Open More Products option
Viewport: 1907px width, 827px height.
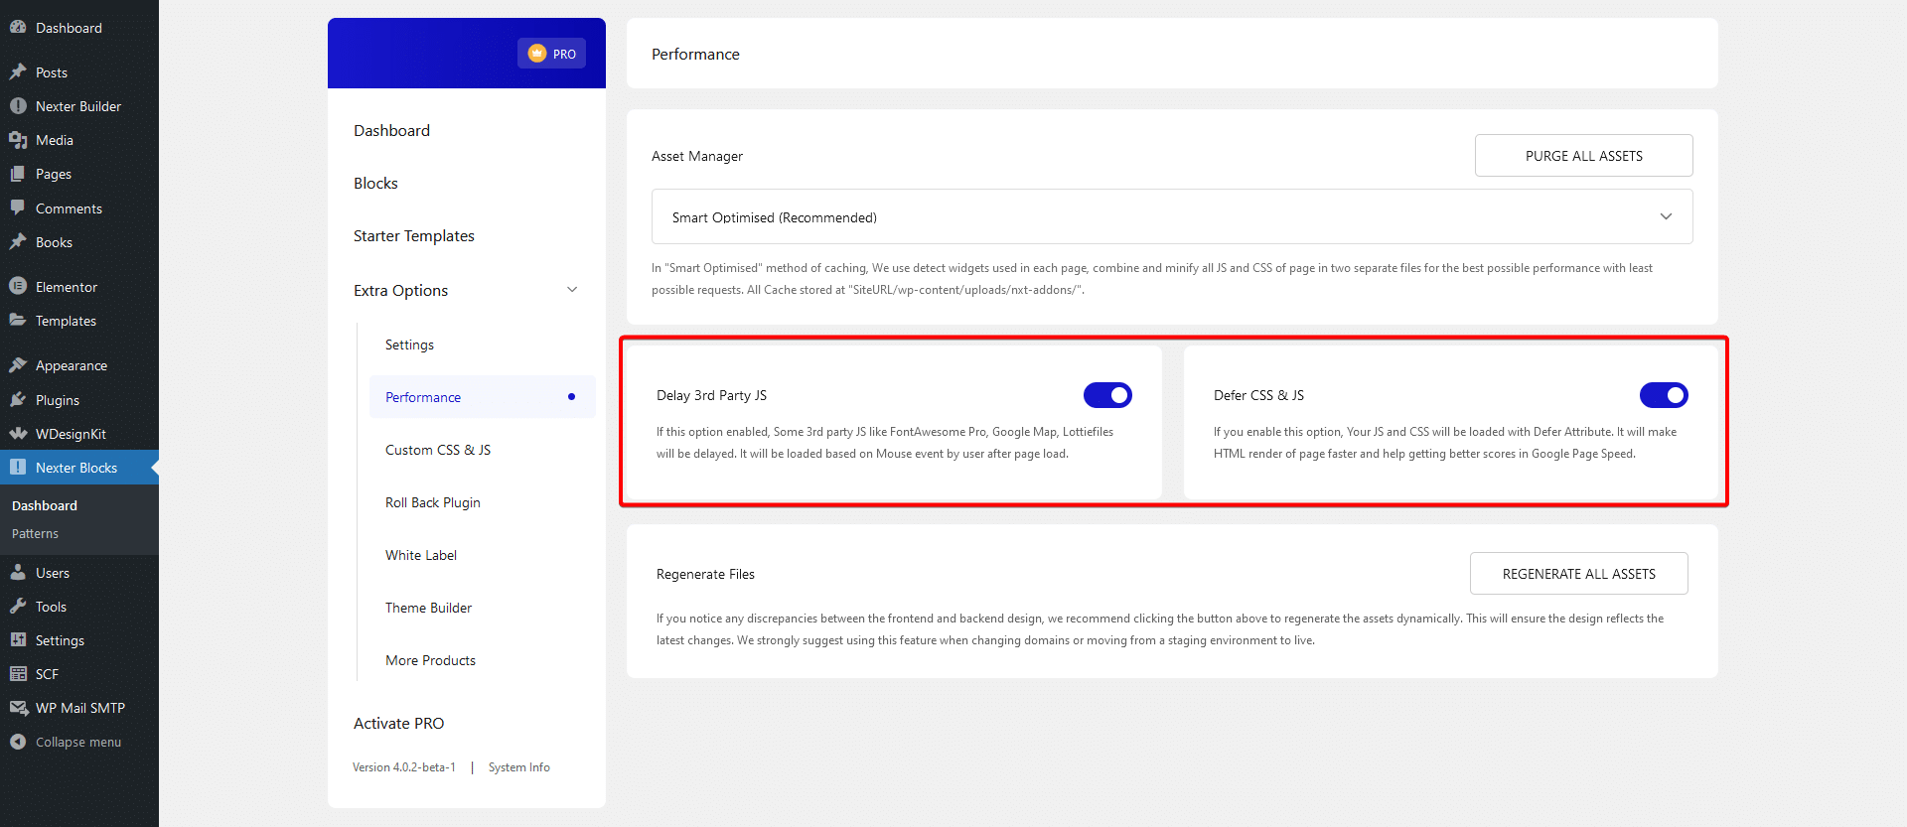(x=430, y=660)
